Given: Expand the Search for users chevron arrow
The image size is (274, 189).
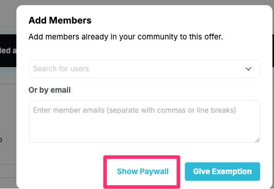Looking at the screenshot, I should (248, 69).
